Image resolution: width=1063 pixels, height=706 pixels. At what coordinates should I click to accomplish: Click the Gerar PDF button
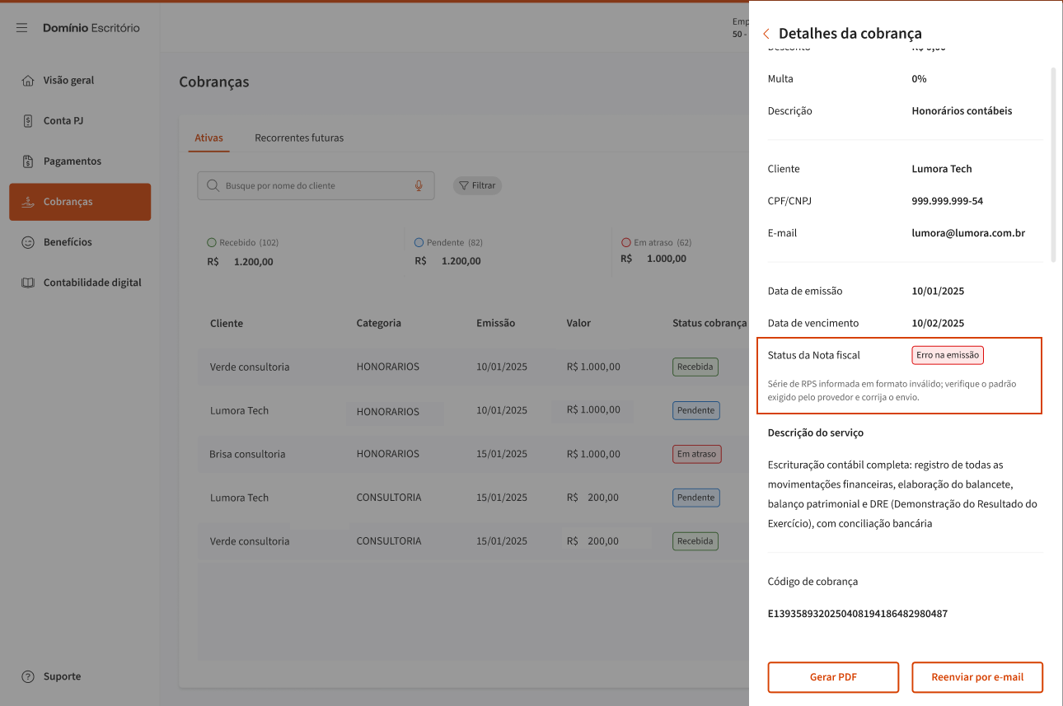[833, 677]
